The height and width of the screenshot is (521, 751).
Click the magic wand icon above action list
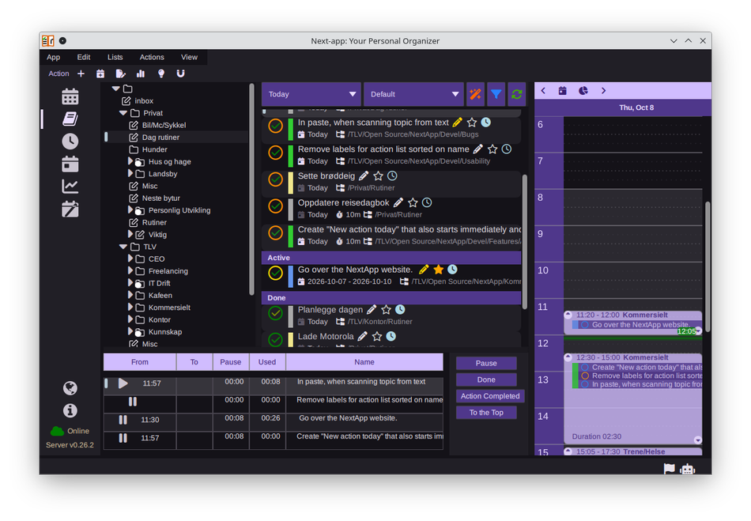475,94
